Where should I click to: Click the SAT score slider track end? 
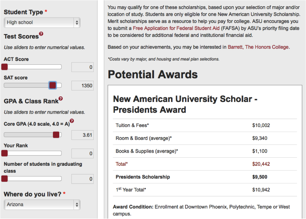coord(59,85)
